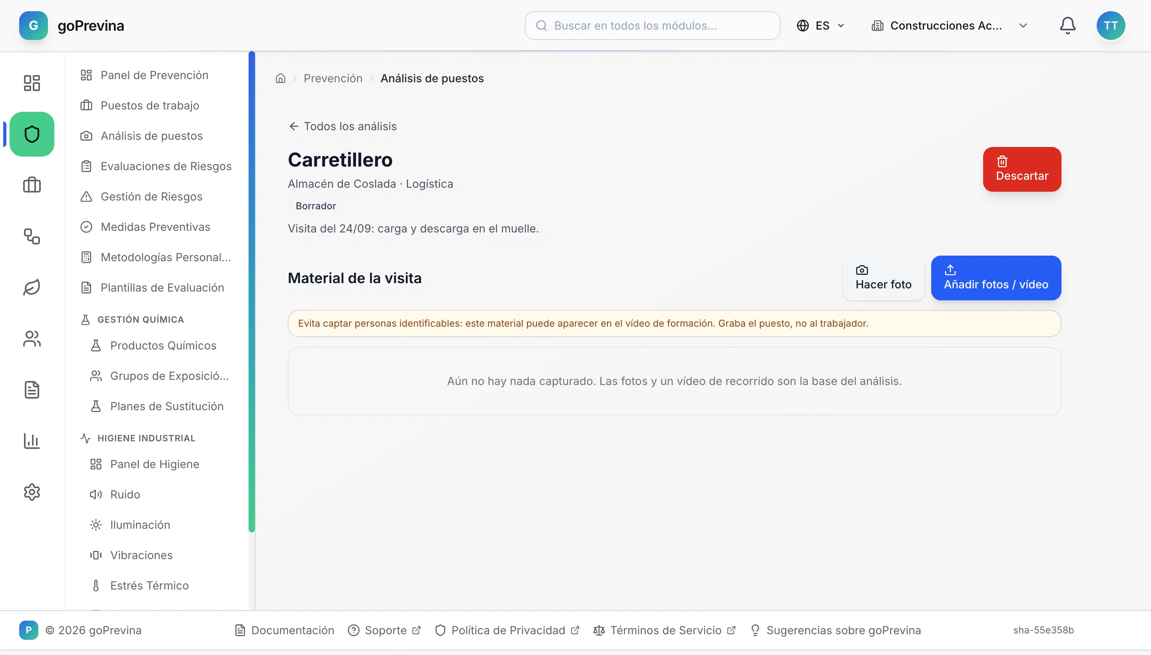This screenshot has height=655, width=1151.
Task: Click Almacén de Coslada · Logística subtitle
Action: click(370, 184)
